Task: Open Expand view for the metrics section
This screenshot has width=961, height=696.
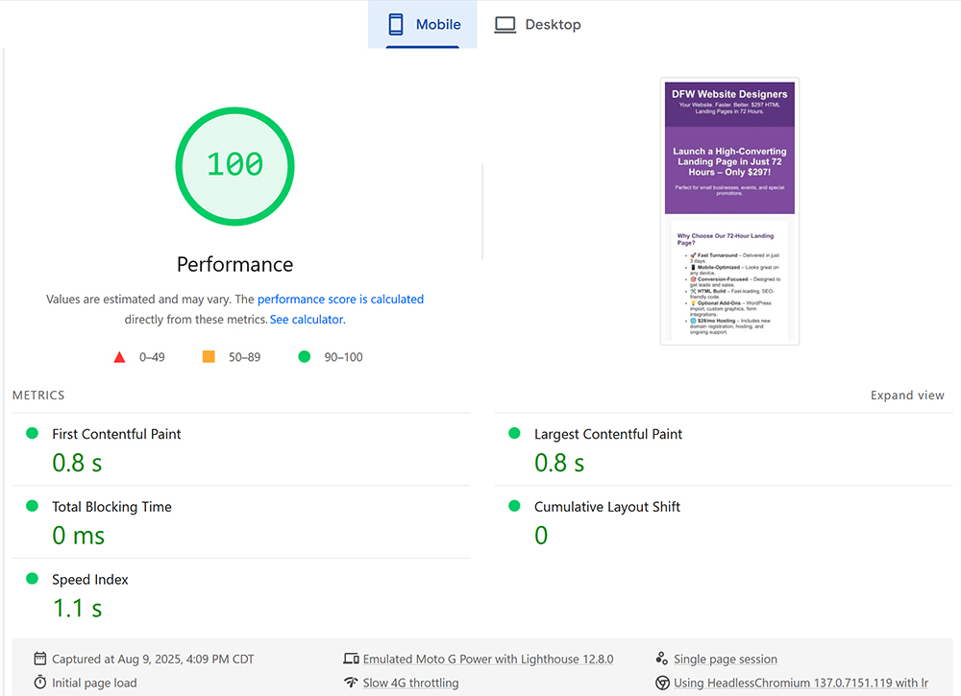Action: [x=907, y=395]
